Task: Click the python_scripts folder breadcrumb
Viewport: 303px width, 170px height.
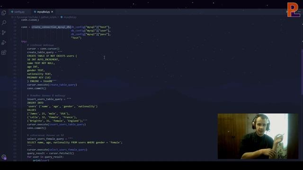Action: 48,17
